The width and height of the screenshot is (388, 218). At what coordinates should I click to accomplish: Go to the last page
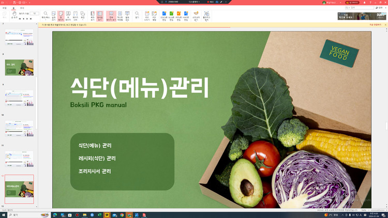coord(31,19)
